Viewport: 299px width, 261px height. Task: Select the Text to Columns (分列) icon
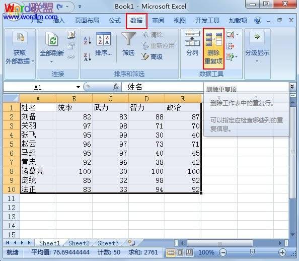(192, 39)
